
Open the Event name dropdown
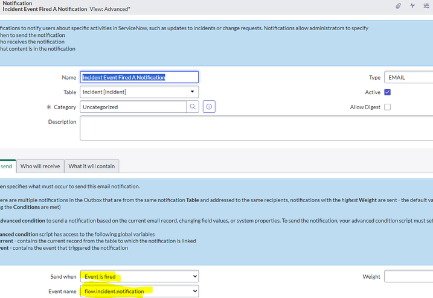[140, 291]
